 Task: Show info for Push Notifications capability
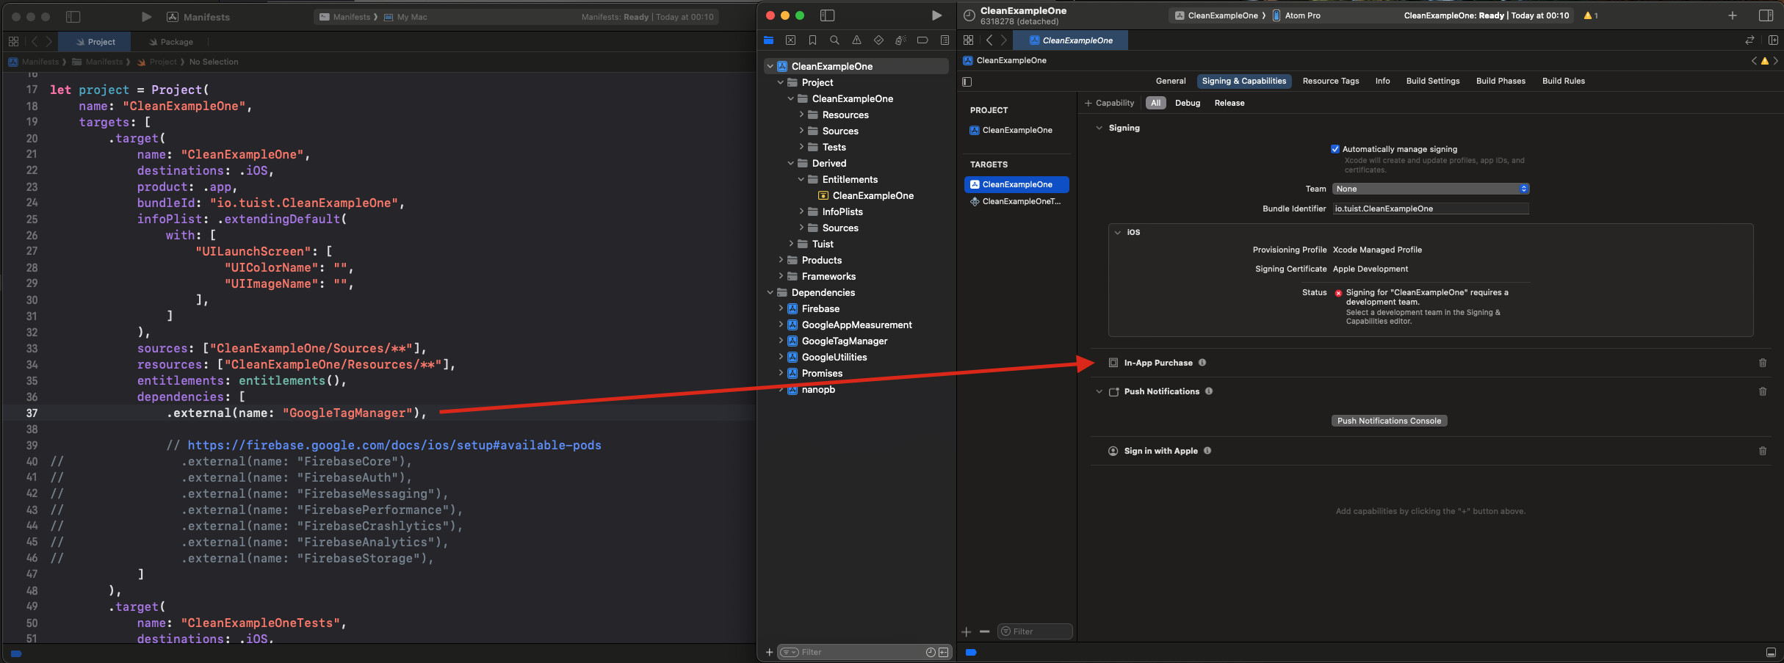point(1209,391)
